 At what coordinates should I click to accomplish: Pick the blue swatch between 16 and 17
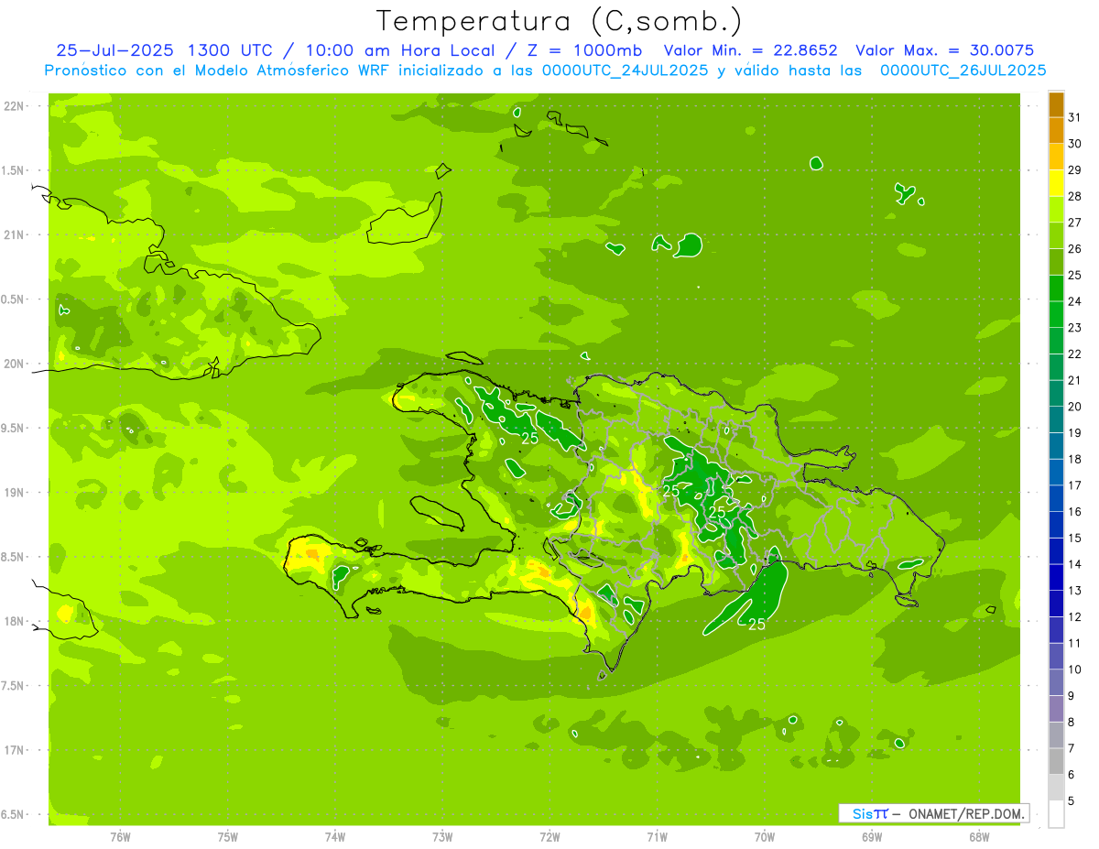[x=1056, y=499]
